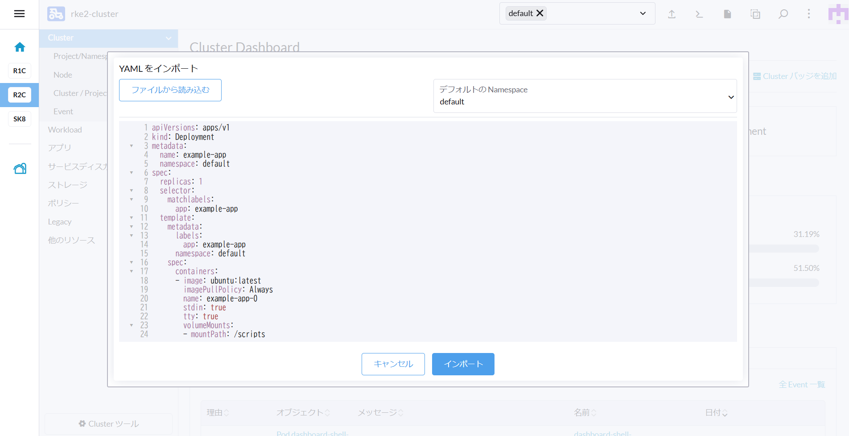Click the rke2-cluster tractor logo
Viewport: 849px width, 436px height.
pyautogui.click(x=56, y=14)
